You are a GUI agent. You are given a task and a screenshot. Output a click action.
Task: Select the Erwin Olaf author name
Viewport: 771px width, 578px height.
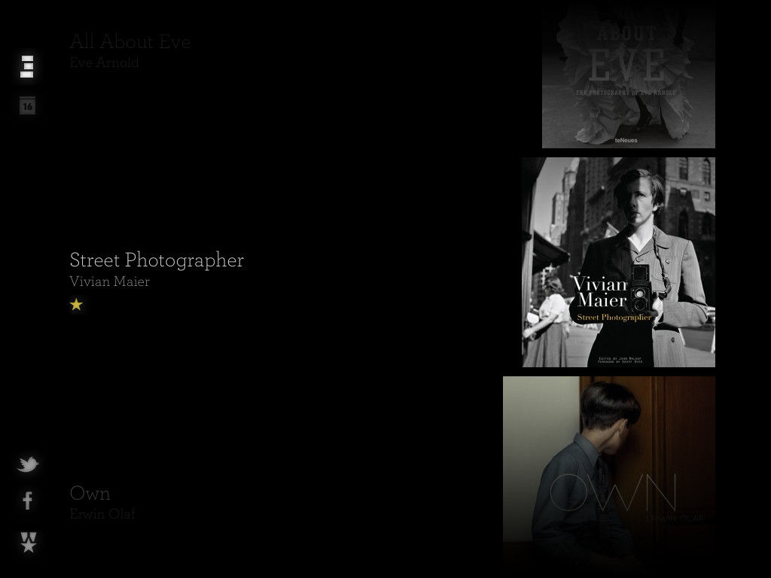(102, 513)
